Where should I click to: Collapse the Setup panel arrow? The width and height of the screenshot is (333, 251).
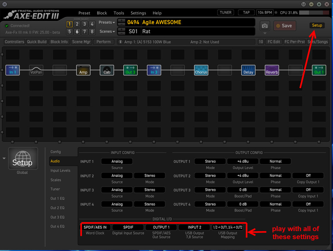(x=4, y=158)
